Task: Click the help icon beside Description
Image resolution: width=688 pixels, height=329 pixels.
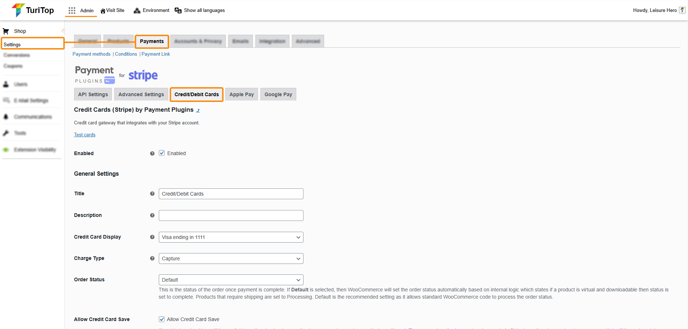Action: pos(152,215)
